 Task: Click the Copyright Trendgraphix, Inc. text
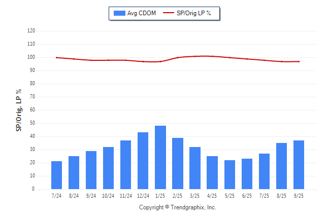178,207
